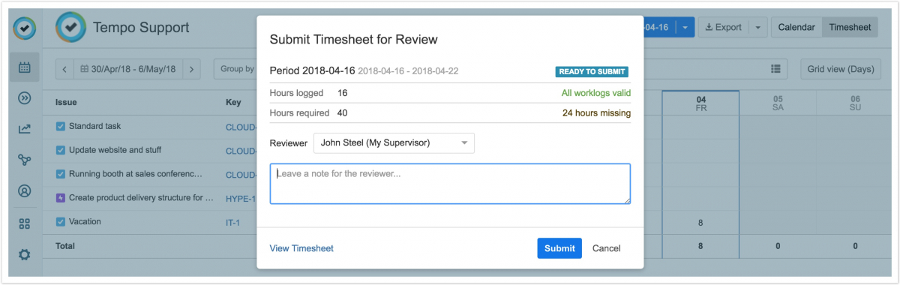
Task: Expand the Export options arrow
Action: 757,28
